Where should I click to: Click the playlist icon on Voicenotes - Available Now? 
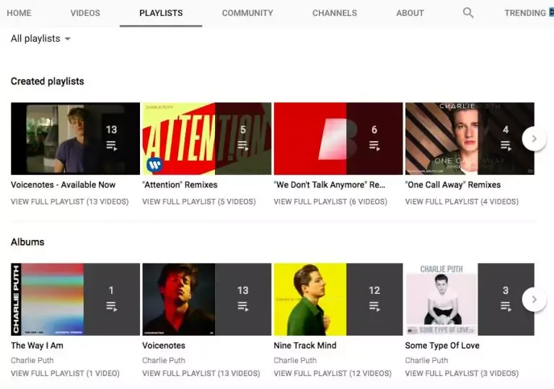(112, 146)
